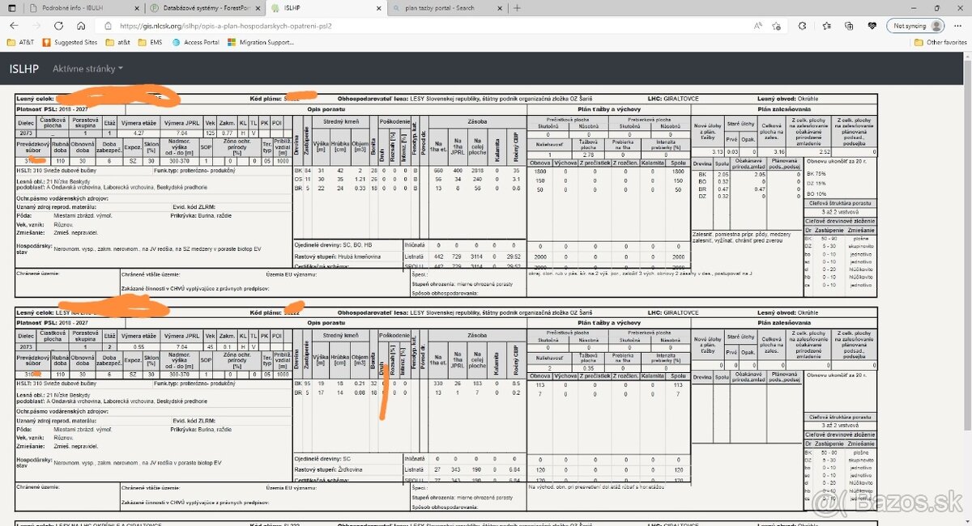
Task: Open the Favorites list icon
Action: coord(826,26)
